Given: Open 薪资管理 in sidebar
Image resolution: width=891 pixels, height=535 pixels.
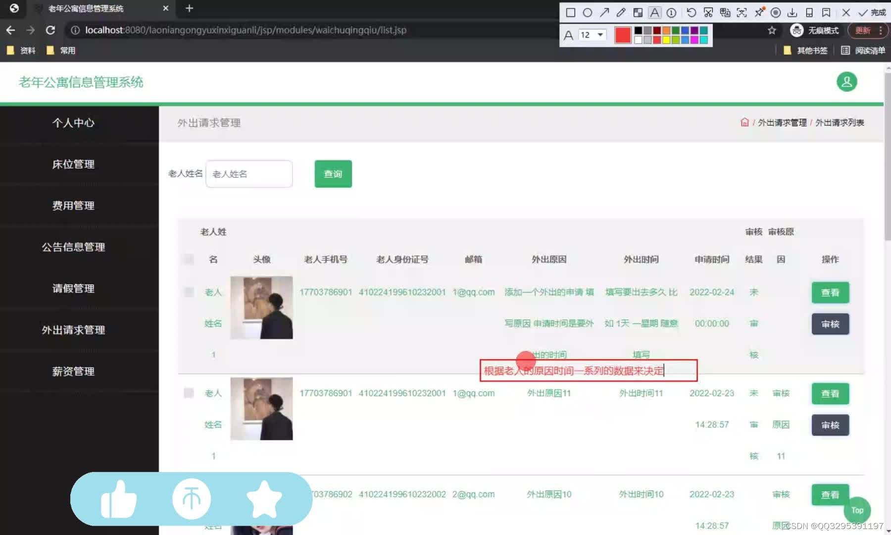Looking at the screenshot, I should 73,372.
